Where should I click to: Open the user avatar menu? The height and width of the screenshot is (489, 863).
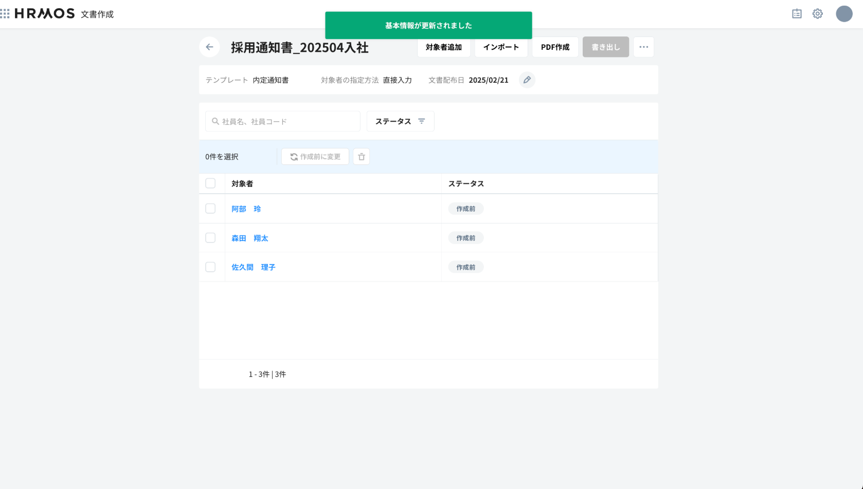pyautogui.click(x=844, y=14)
